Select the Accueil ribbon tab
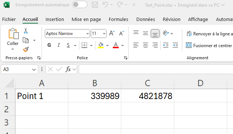The width and height of the screenshot is (233, 134). [x=30, y=20]
